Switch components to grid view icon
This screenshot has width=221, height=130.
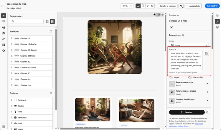click(47, 21)
